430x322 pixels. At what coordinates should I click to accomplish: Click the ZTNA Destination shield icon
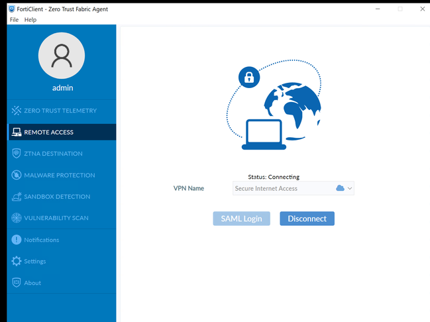coord(17,154)
